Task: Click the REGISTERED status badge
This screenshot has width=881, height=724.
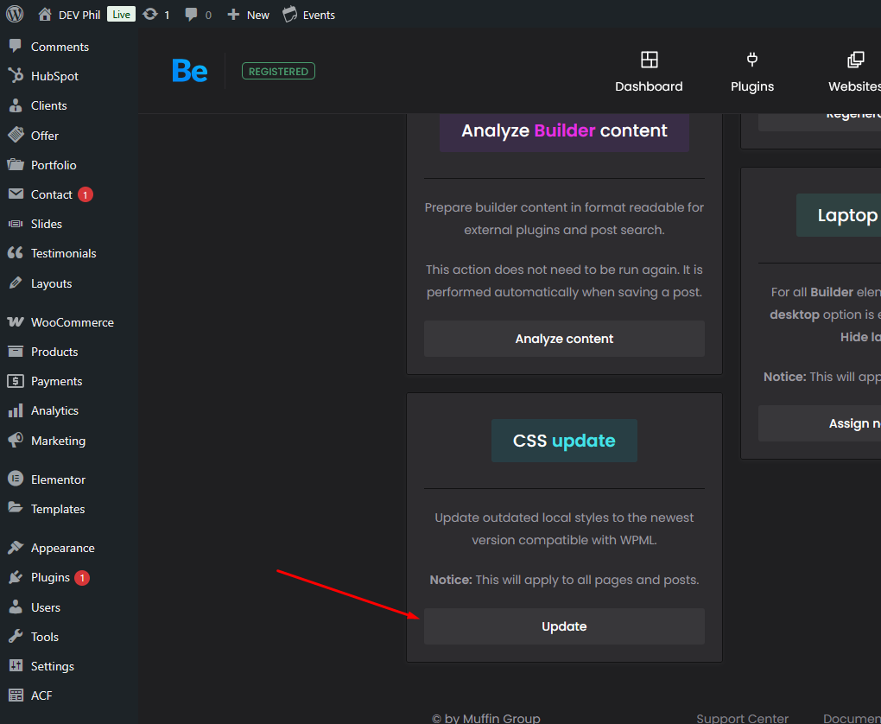Action: pos(278,72)
